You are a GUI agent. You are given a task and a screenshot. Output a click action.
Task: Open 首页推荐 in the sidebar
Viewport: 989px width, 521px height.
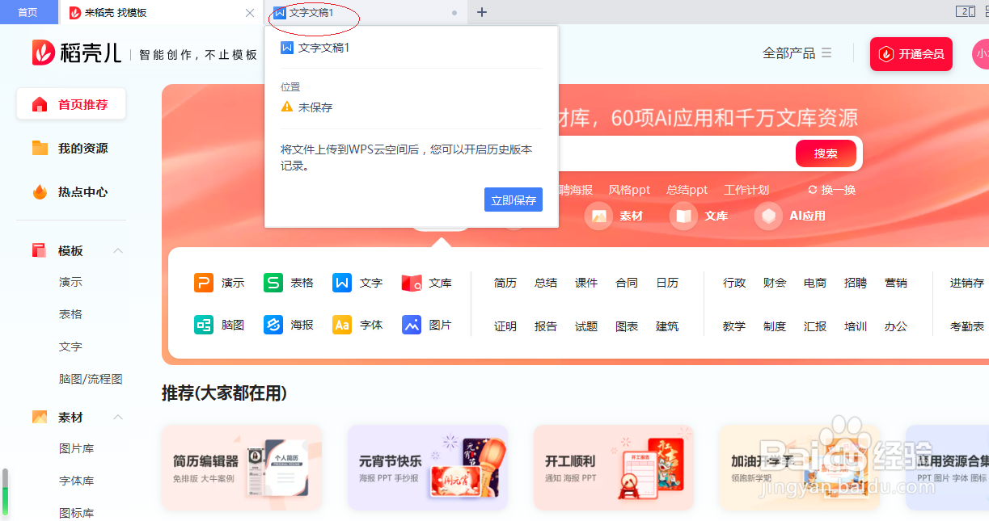point(71,104)
